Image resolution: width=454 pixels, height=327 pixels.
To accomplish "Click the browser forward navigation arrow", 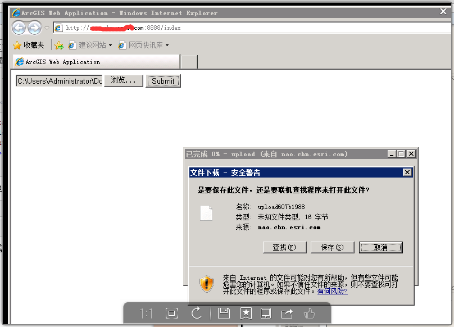I will [x=34, y=27].
